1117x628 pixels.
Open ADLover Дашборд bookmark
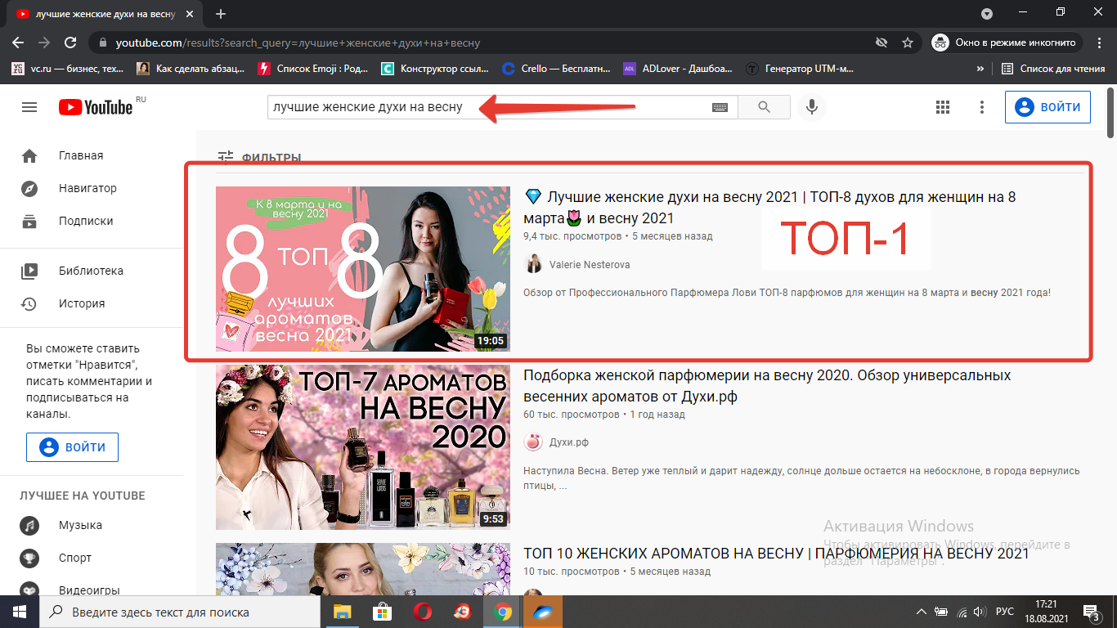click(x=678, y=69)
